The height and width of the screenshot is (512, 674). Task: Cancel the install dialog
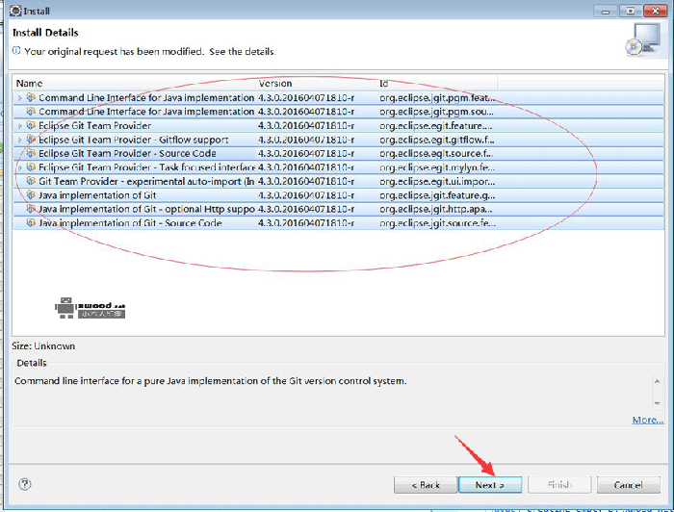(629, 485)
